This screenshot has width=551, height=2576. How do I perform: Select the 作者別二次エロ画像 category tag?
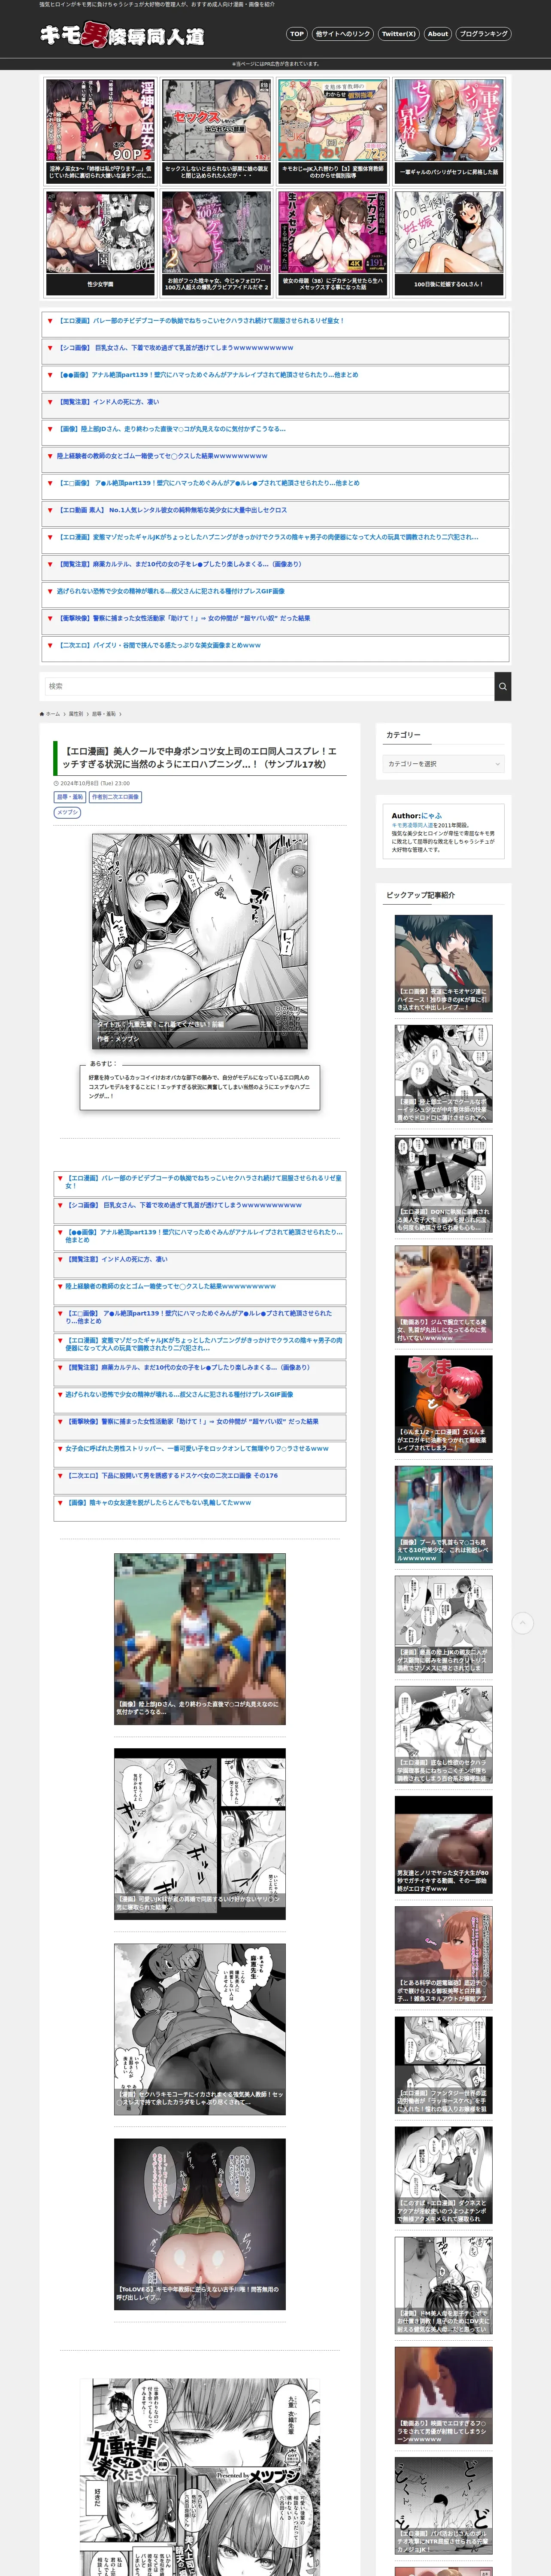tap(115, 797)
